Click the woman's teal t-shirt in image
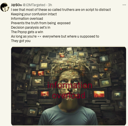The height and width of the screenshot is (126, 128). 68,116
